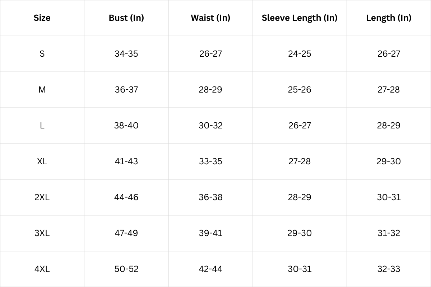
Task: Select bust measurement 38-40 for size L
Action: point(126,126)
